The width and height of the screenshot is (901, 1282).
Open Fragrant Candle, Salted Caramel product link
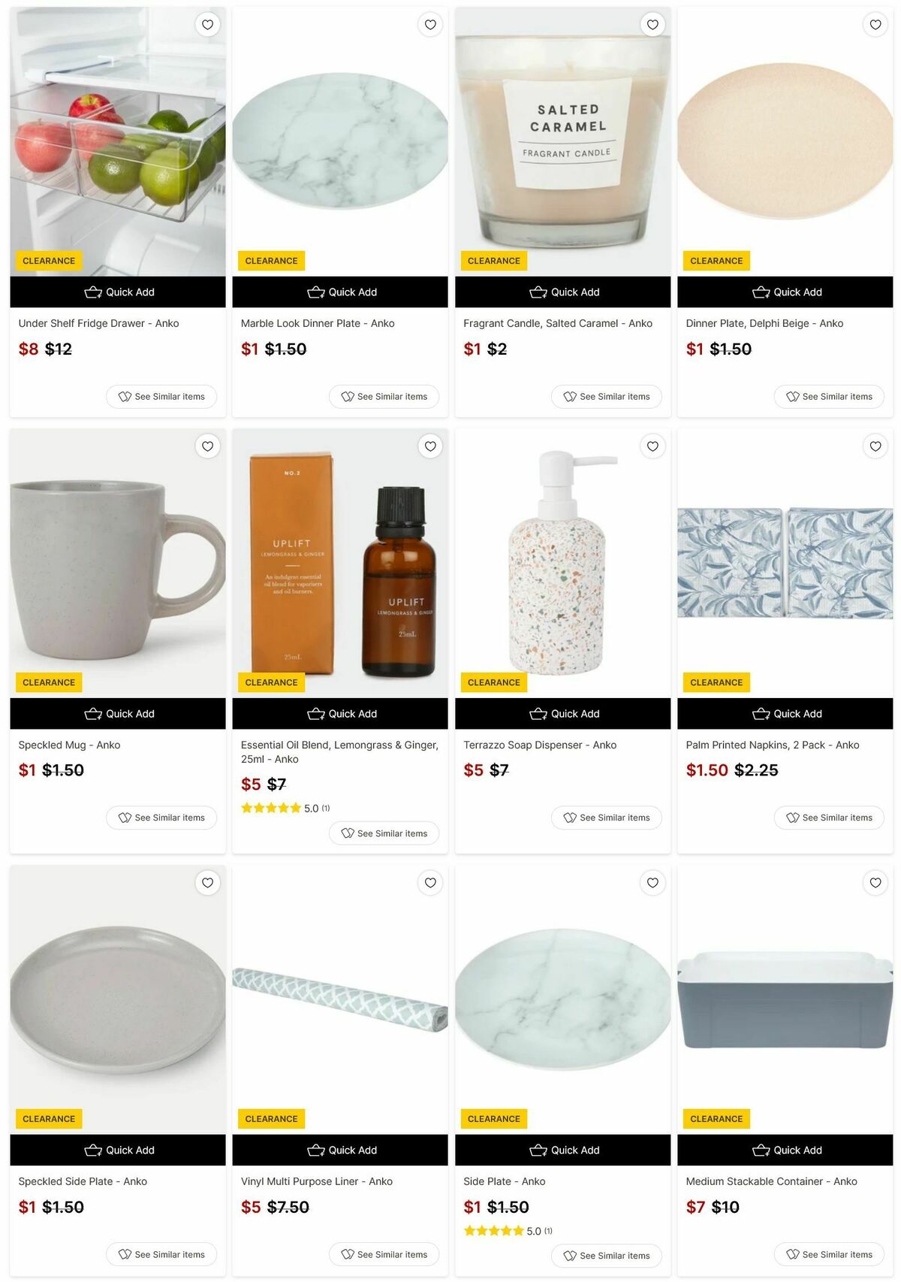(x=558, y=323)
